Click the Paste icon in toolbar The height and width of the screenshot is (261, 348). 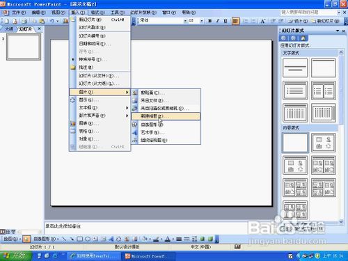pyautogui.click(x=42, y=21)
